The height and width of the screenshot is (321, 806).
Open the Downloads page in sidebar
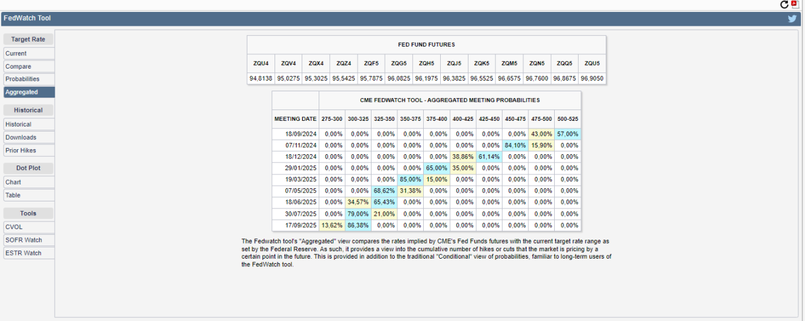28,137
